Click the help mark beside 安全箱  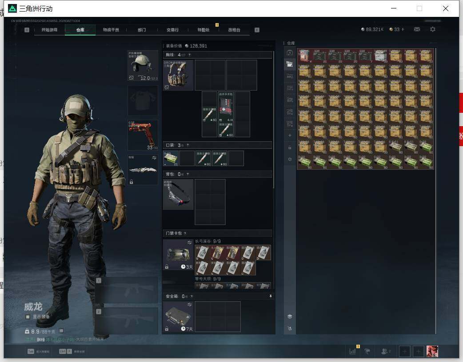192,296
